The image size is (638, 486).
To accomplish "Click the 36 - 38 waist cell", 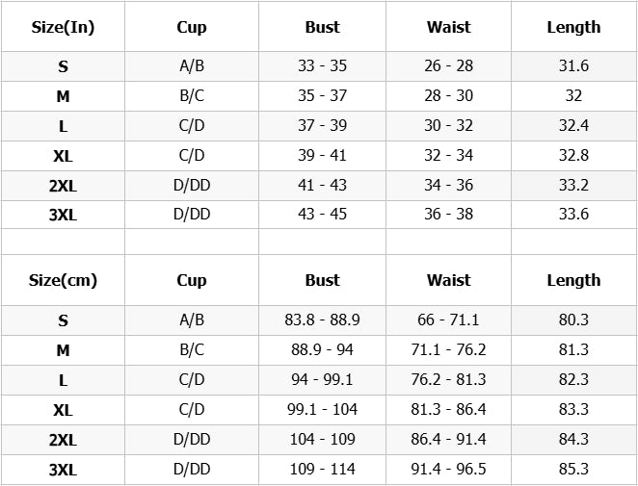I will click(448, 214).
